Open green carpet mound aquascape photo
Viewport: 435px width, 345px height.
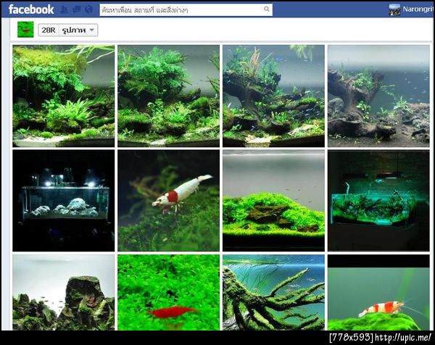[273, 201]
